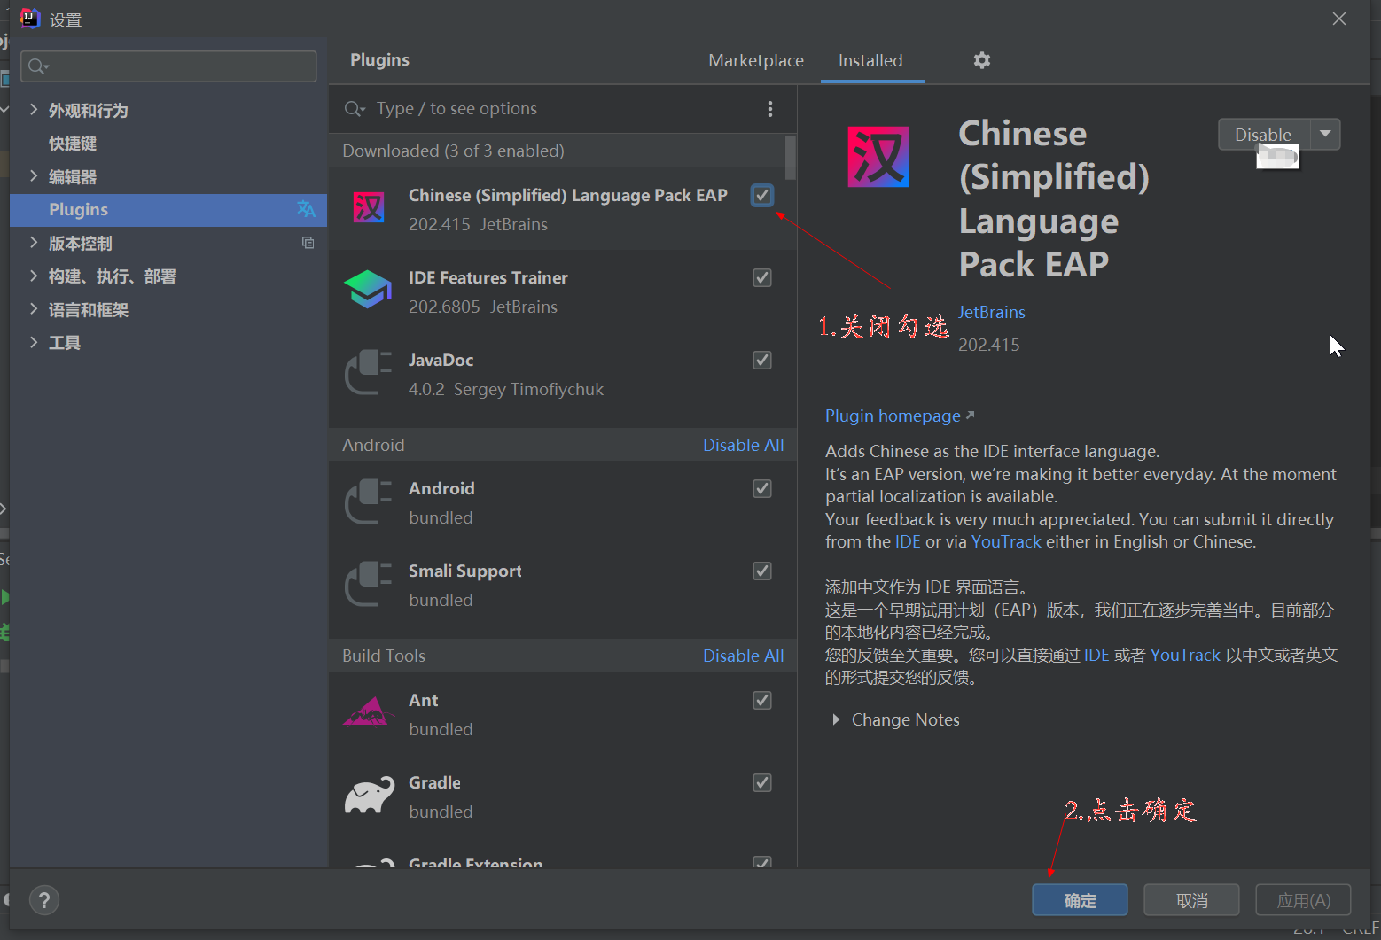This screenshot has width=1381, height=940.
Task: Click the 确定 button
Action: pyautogui.click(x=1080, y=900)
